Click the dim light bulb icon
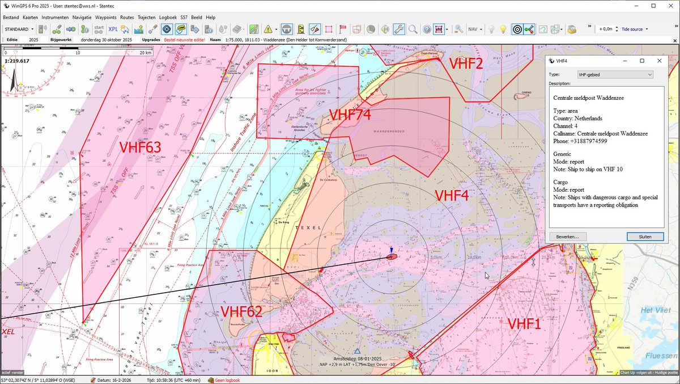This screenshot has width=680, height=384. [x=492, y=29]
